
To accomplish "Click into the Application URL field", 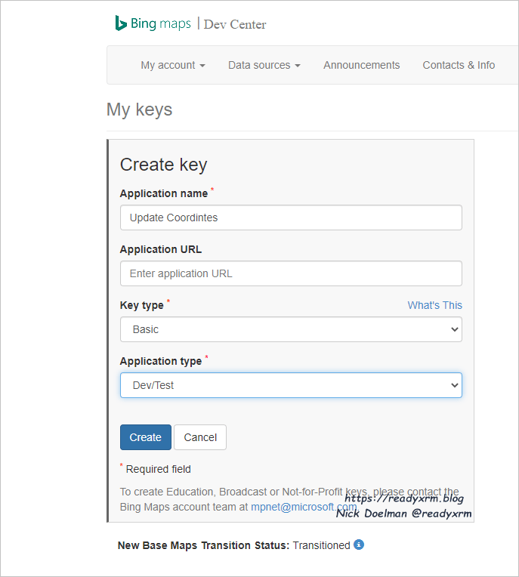I will click(291, 273).
